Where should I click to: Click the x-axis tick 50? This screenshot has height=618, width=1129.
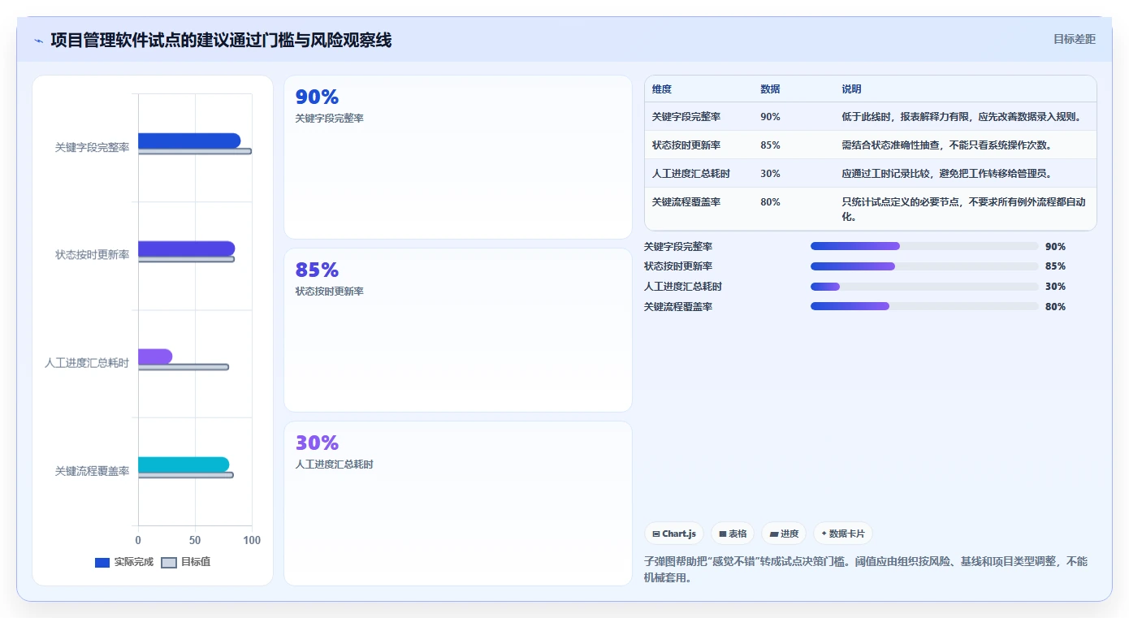195,540
